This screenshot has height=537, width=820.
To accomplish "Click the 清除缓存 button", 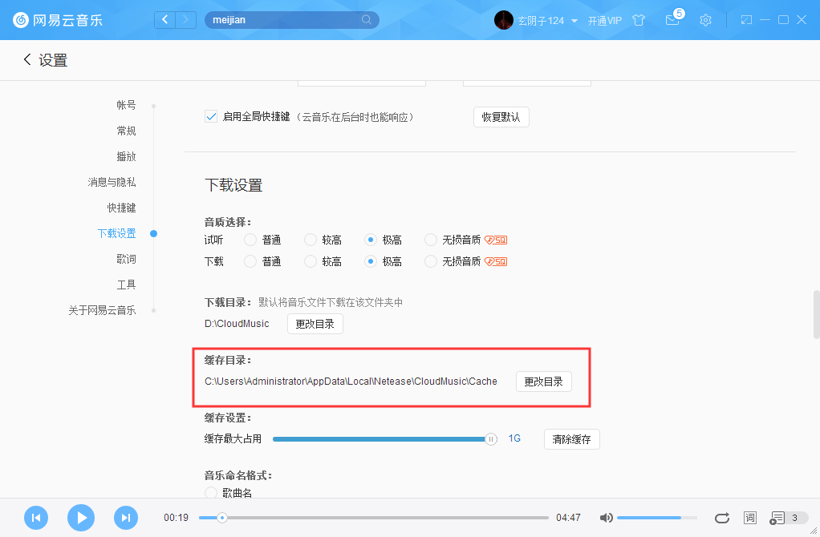I will [x=571, y=438].
